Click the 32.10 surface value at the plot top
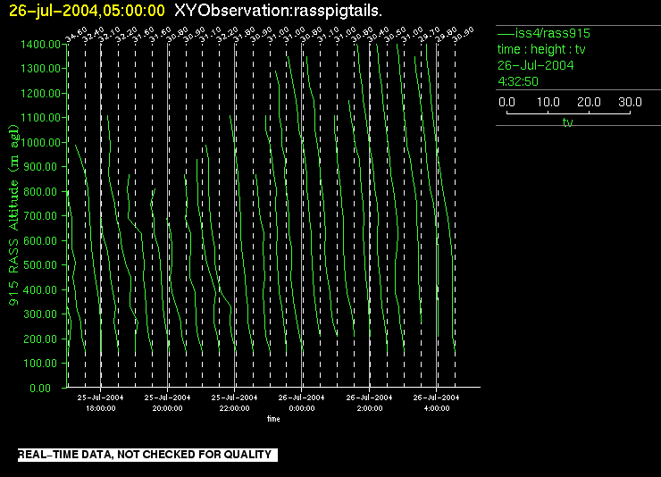Screen dimensions: 661x477 (110, 35)
